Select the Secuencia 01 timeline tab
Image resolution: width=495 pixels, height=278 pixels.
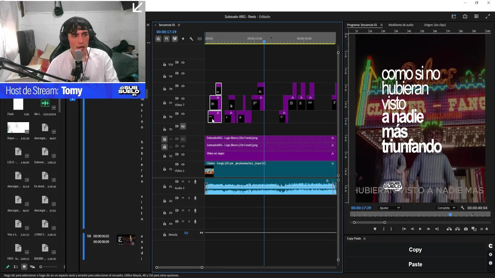tap(167, 25)
